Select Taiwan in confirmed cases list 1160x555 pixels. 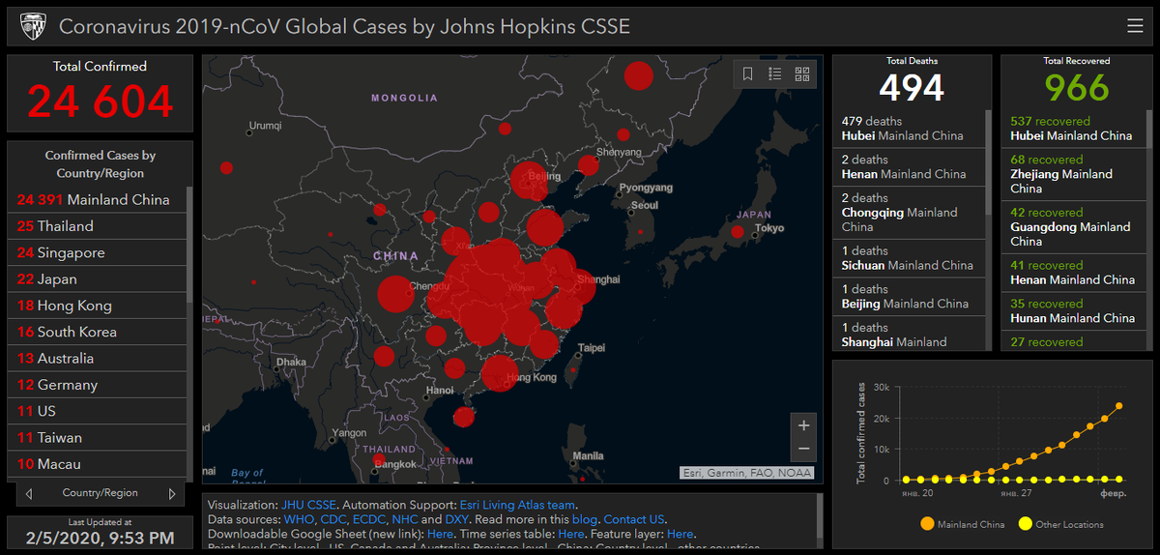[96, 437]
